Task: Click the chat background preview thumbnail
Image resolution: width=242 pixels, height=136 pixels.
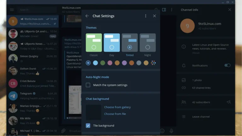Action: click(x=94, y=112)
